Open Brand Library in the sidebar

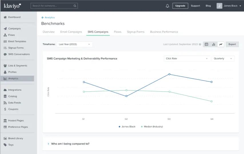(15, 138)
